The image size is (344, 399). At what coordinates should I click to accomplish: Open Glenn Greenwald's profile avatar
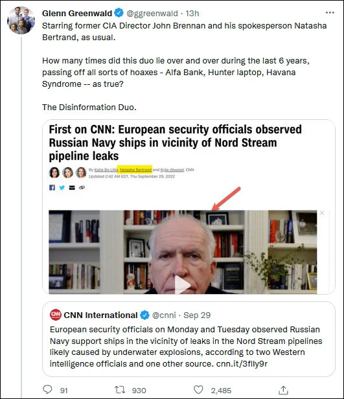[x=21, y=20]
